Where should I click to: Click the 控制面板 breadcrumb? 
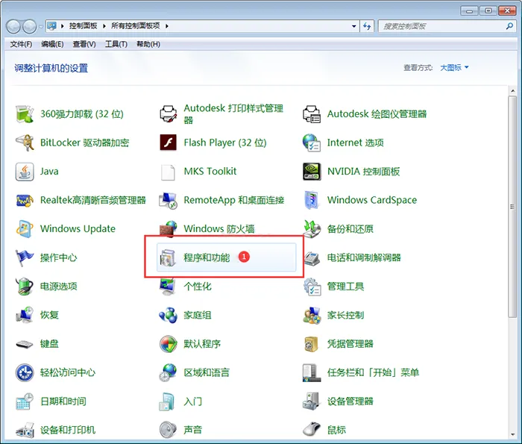pos(83,26)
